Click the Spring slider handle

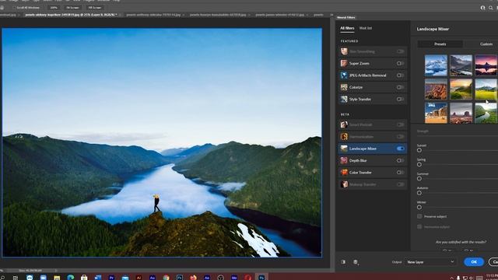click(x=419, y=164)
